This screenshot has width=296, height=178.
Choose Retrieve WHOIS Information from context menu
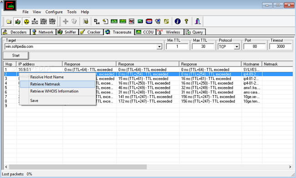(x=57, y=92)
